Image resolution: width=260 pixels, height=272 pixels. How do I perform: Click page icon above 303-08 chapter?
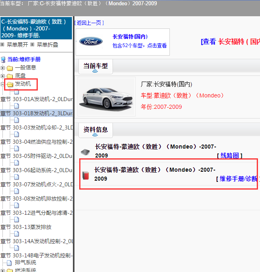[x=17, y=191]
